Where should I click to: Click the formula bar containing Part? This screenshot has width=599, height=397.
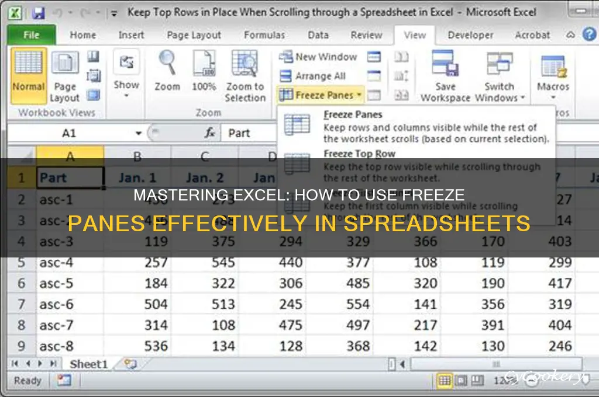(x=250, y=133)
